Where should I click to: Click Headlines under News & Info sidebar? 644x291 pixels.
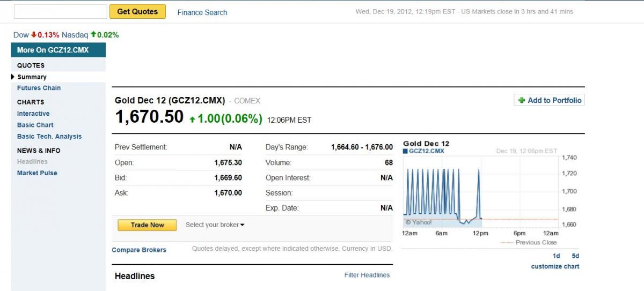[32, 162]
